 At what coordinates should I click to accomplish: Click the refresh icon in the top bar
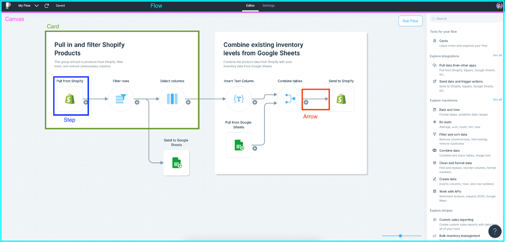(47, 5)
